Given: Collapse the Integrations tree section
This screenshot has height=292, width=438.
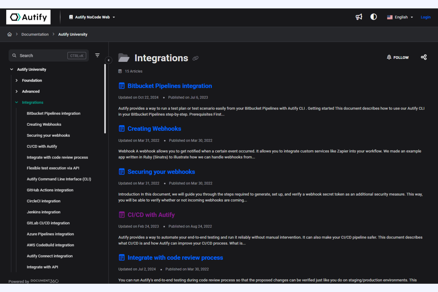Looking at the screenshot, I should tap(16, 102).
